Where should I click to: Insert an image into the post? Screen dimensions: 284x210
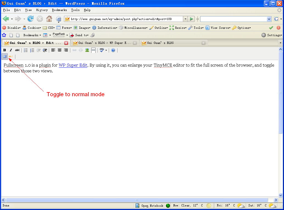click(x=87, y=50)
